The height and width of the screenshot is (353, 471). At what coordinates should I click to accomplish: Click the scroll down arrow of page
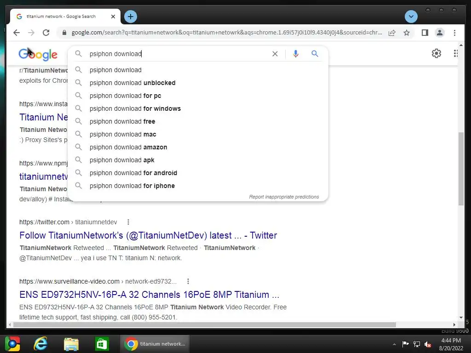coord(461,318)
